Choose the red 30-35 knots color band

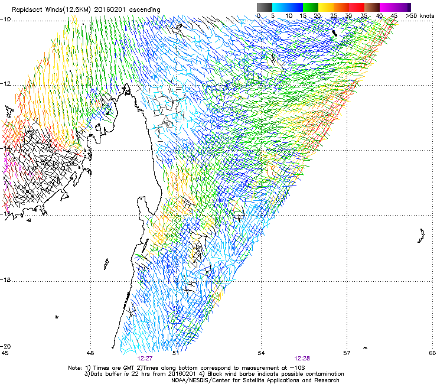[357, 7]
